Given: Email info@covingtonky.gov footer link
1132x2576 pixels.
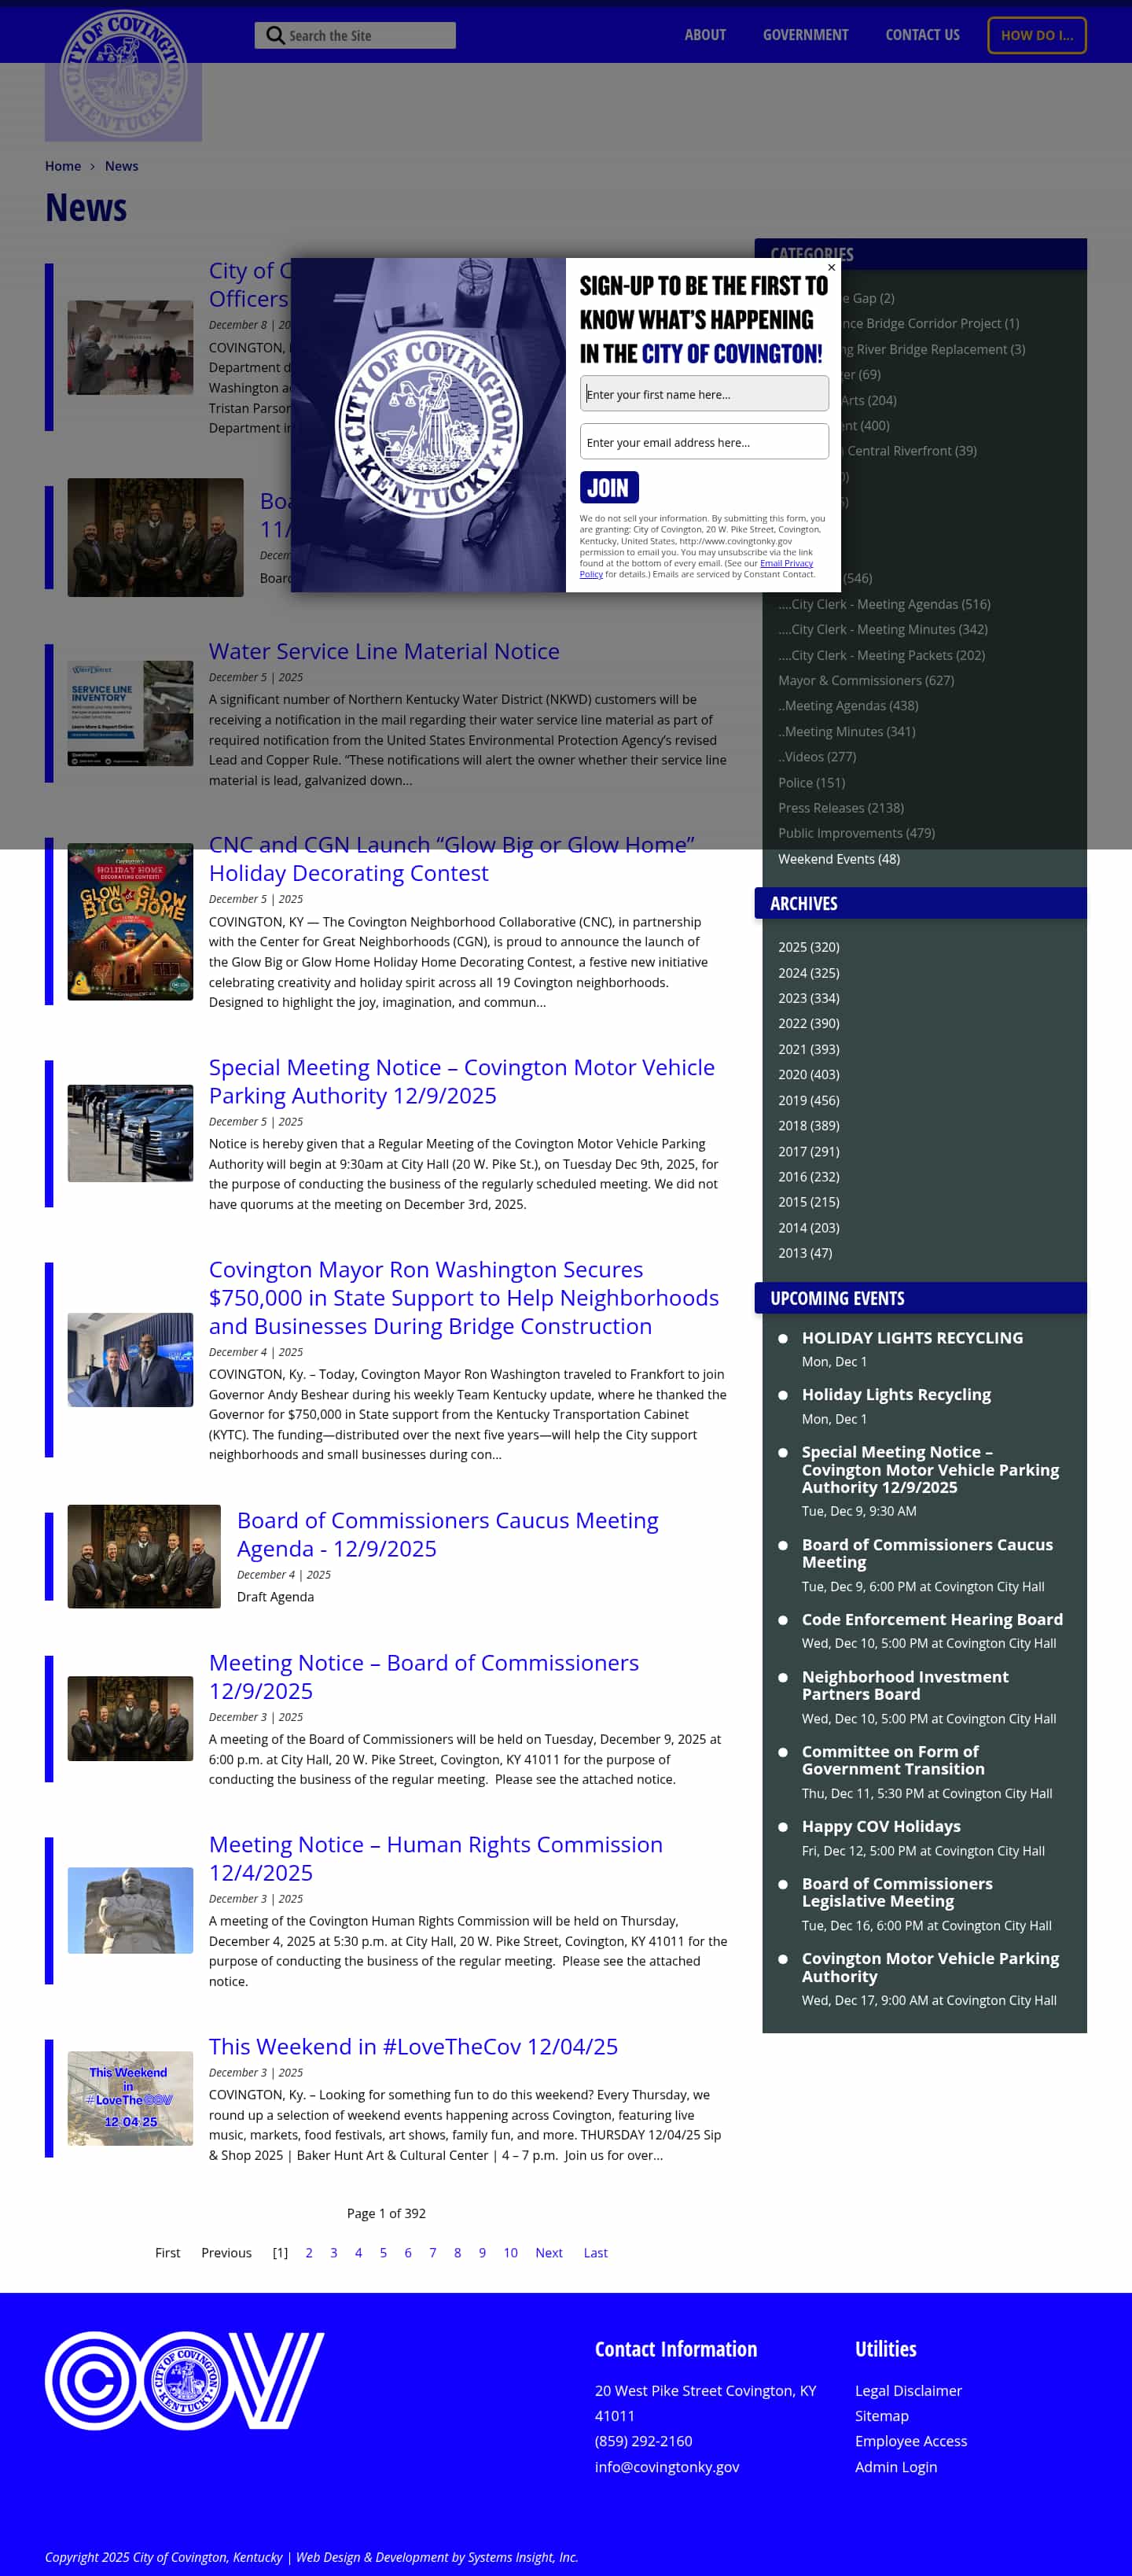Looking at the screenshot, I should 667,2467.
